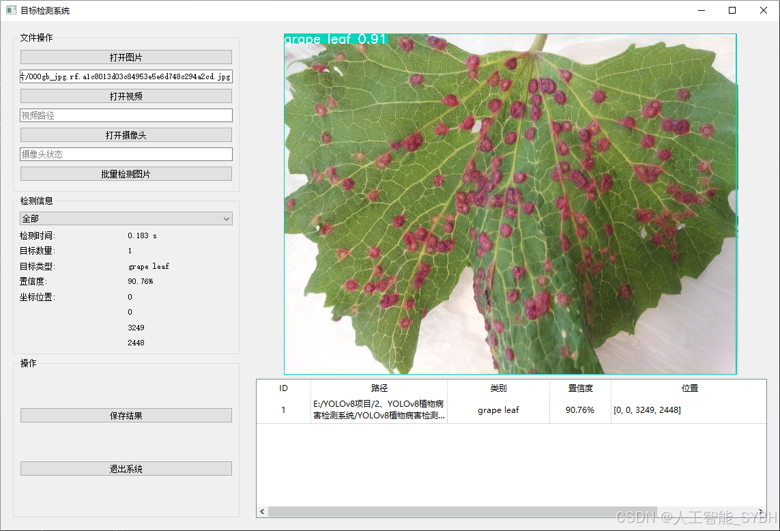Click the 批量检测图片 button
Image resolution: width=780 pixels, height=531 pixels.
tap(126, 173)
